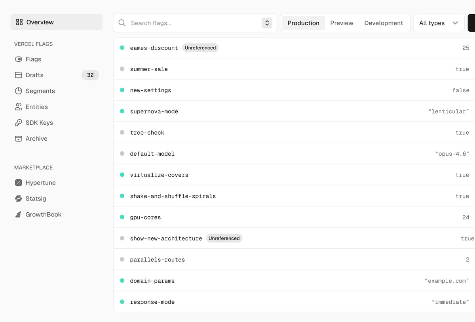Click the green status dot for response-mode
475x322 pixels.
[122, 302]
